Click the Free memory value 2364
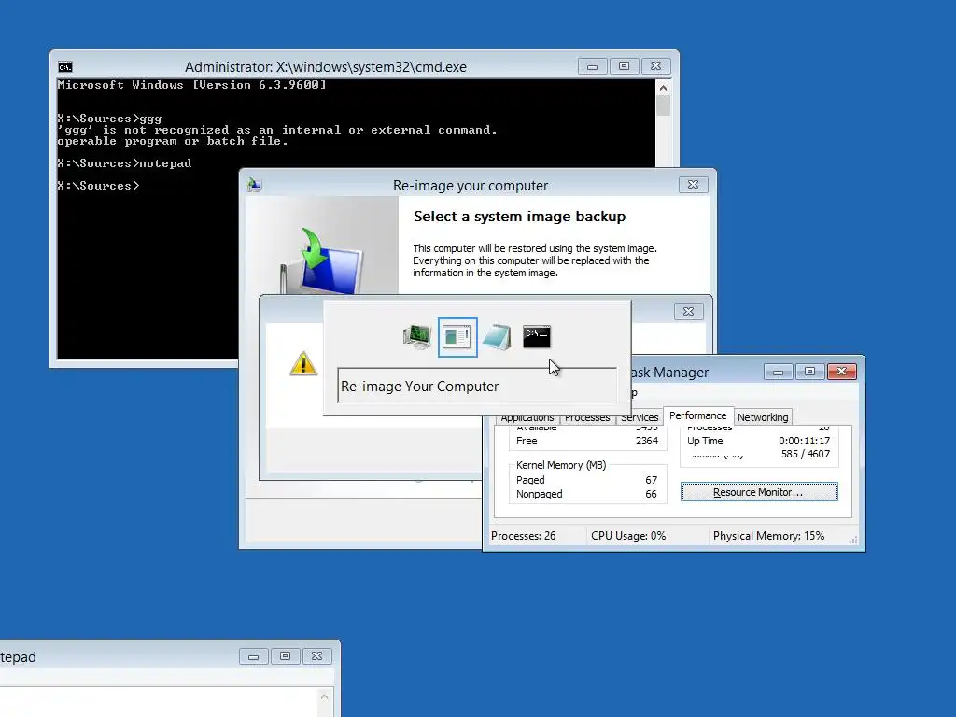The width and height of the screenshot is (956, 717). point(647,441)
